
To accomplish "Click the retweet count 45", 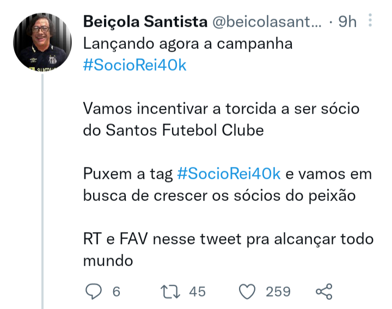I will [197, 292].
